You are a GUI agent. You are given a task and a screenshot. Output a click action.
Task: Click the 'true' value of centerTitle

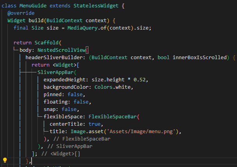[x=94, y=124]
